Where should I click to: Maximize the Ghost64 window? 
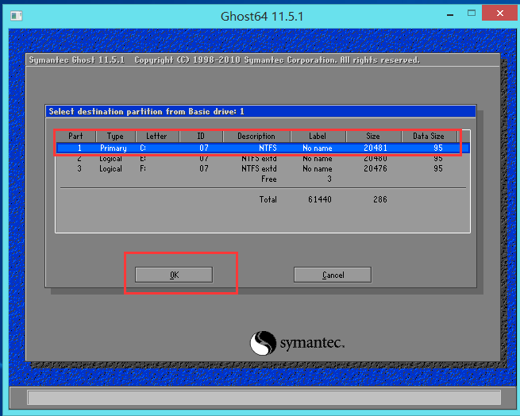[x=472, y=13]
